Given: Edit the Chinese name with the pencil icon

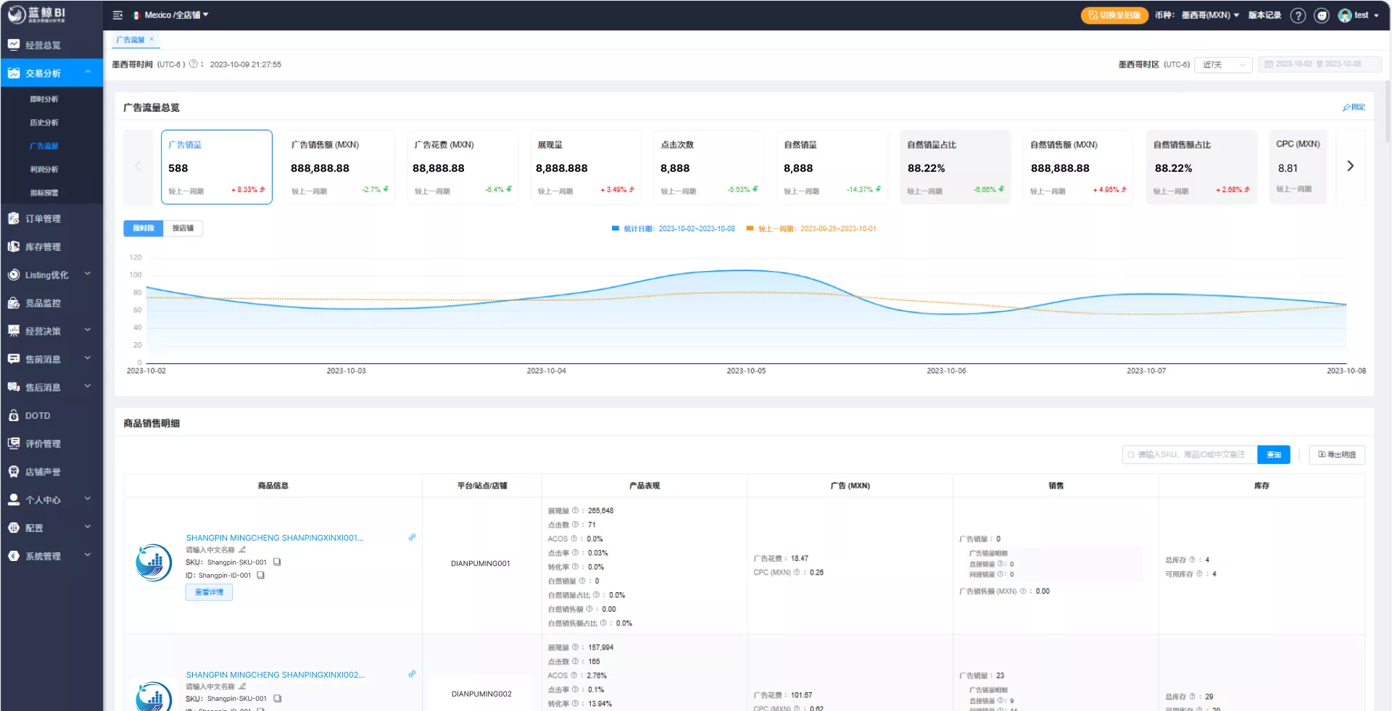Looking at the screenshot, I should click(242, 549).
